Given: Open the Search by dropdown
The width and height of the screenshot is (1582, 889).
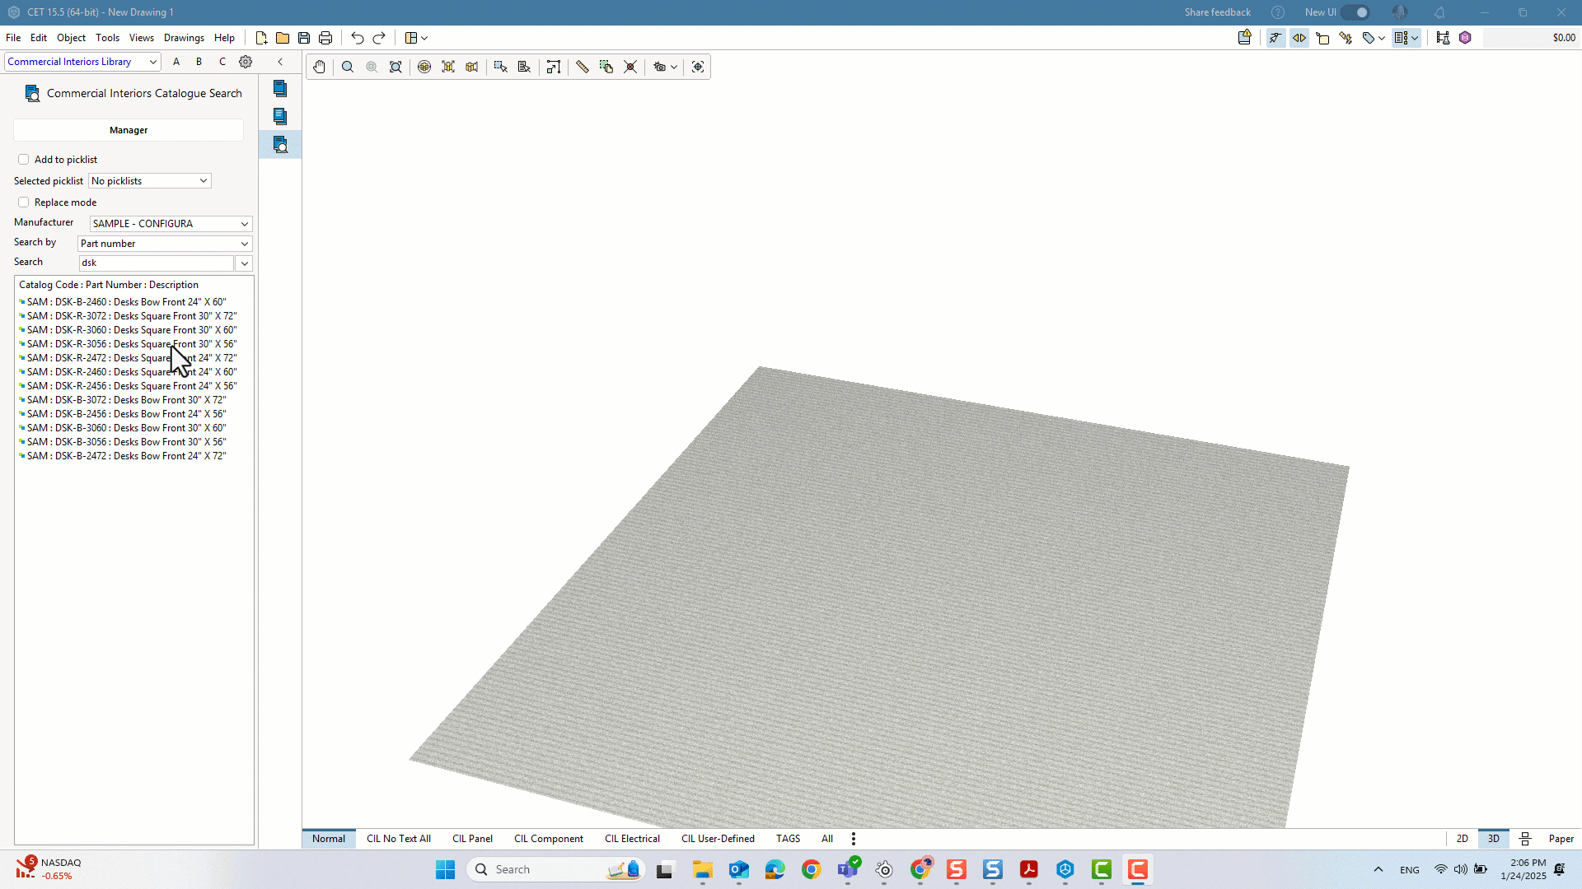Looking at the screenshot, I should click(165, 244).
